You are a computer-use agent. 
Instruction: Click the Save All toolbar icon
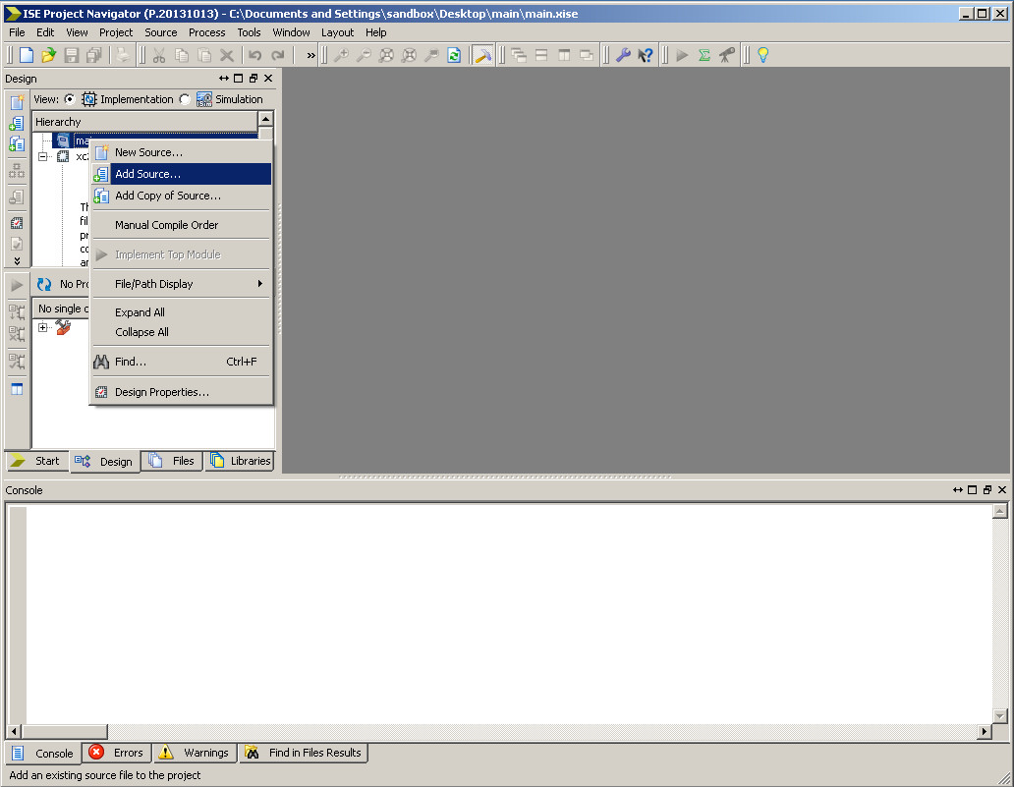[93, 56]
